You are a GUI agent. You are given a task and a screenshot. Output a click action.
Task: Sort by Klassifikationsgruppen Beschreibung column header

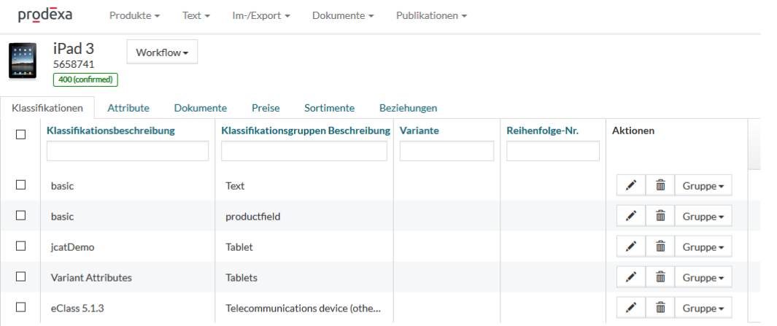(x=306, y=131)
